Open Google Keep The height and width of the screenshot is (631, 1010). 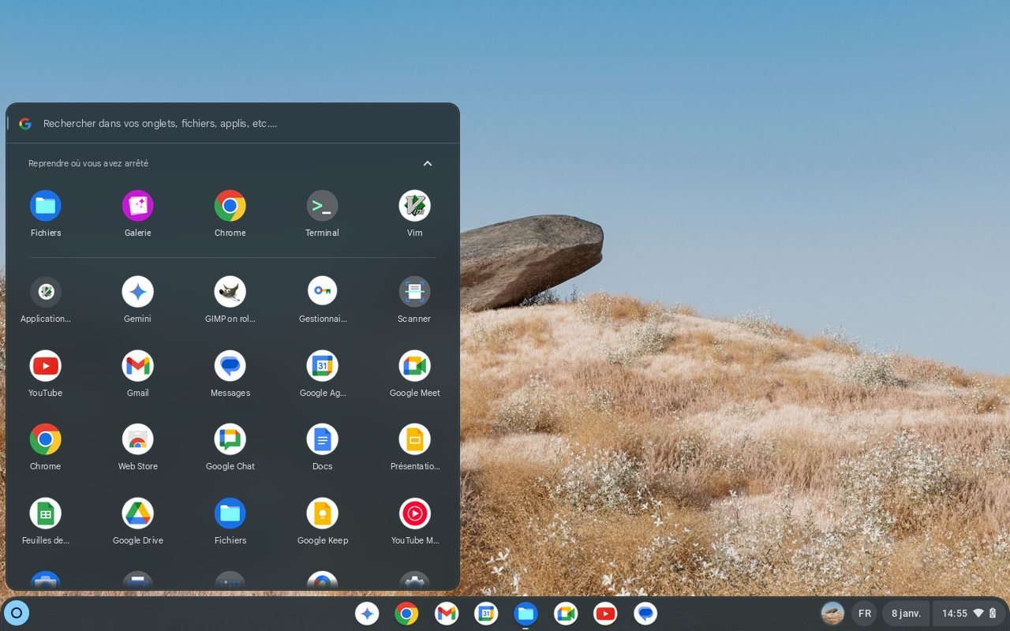point(322,513)
